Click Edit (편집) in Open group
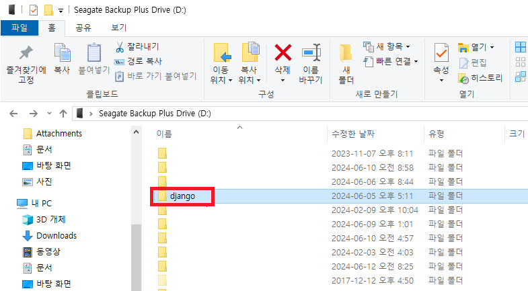 pyautogui.click(x=473, y=63)
